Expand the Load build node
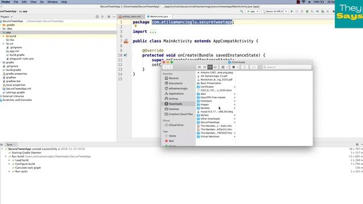This screenshot has height=204, width=363. coord(9,160)
